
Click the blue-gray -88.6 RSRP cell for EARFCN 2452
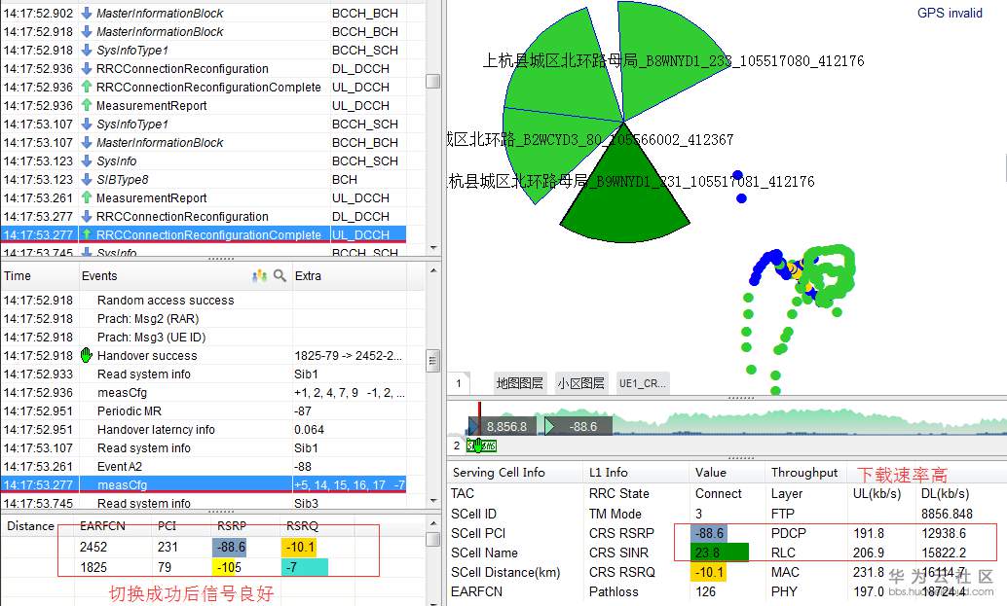229,547
